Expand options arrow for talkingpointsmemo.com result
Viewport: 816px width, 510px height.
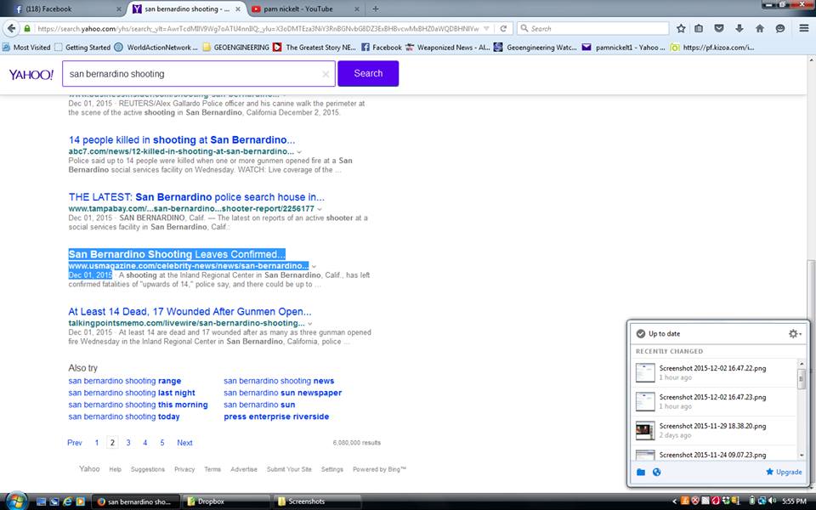tap(310, 324)
